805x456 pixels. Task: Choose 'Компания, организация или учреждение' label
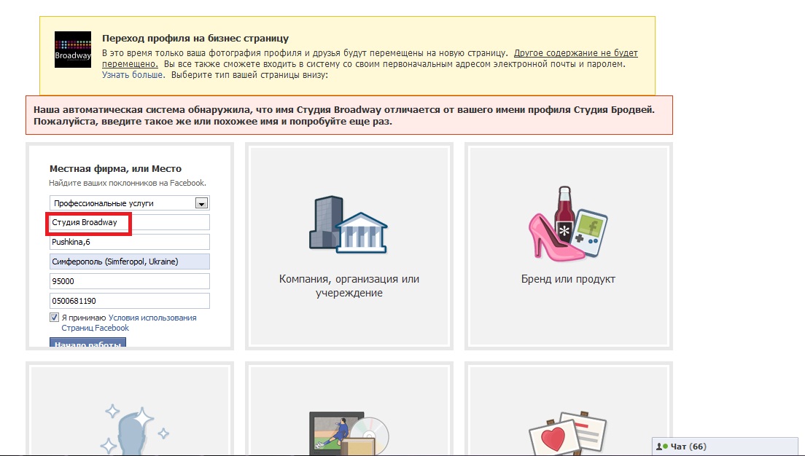tap(349, 286)
